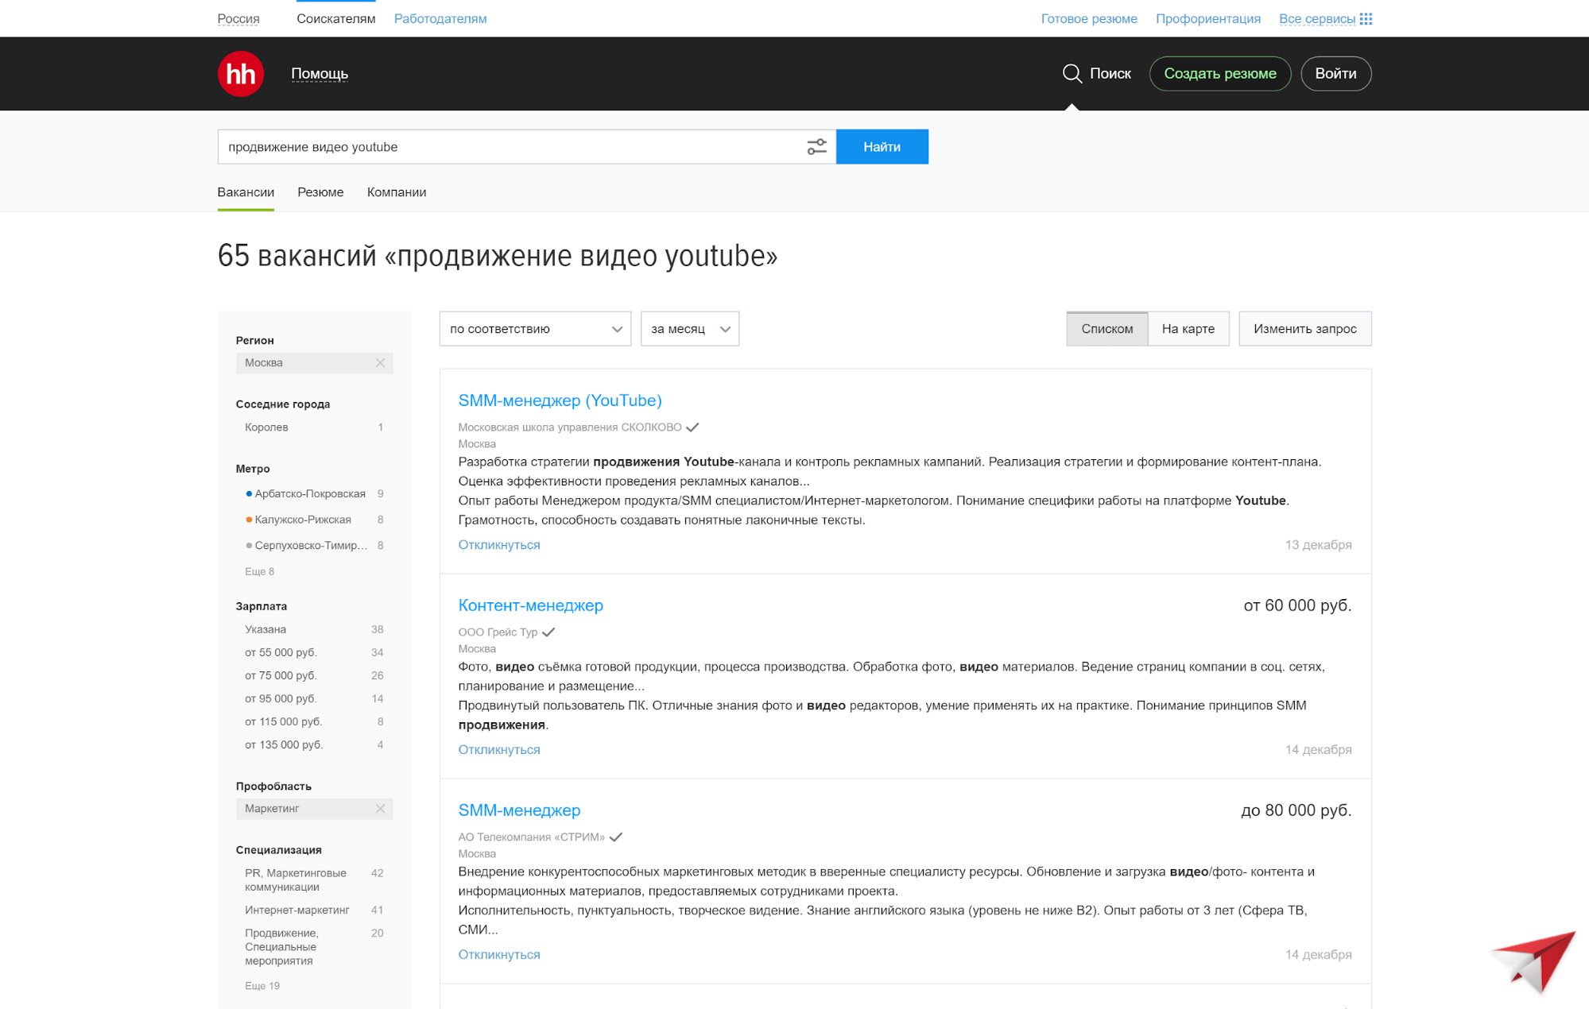Open the по соответствию sorting dropdown

click(534, 328)
